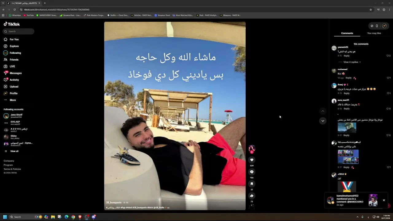Like the photo with the heart icon
The width and height of the screenshot is (393, 221).
point(252,160)
